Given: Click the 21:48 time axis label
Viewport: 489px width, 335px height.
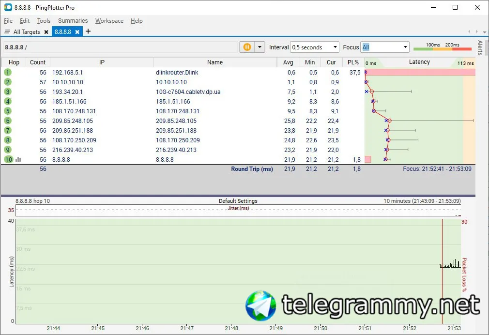Looking at the screenshot, I should [232, 328].
